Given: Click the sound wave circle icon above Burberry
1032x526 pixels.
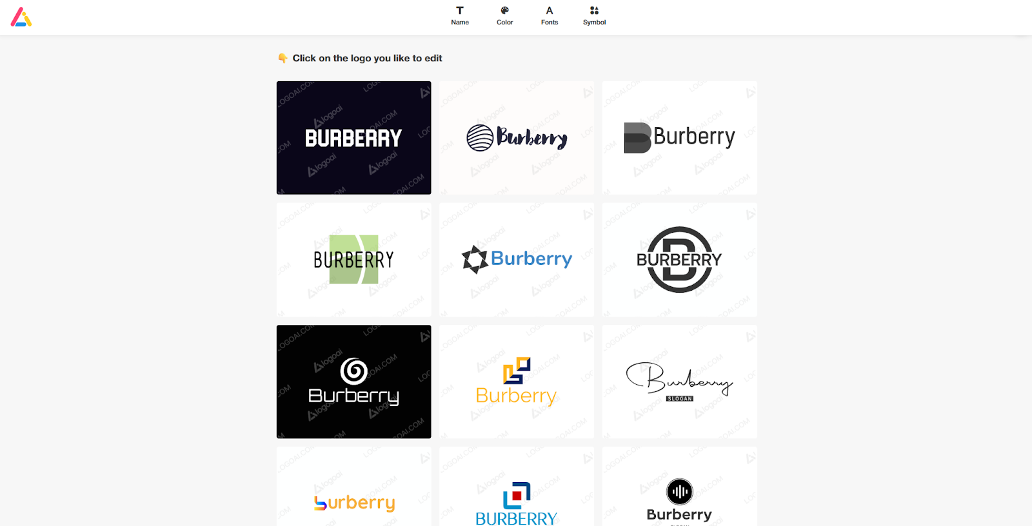Looking at the screenshot, I should point(679,492).
